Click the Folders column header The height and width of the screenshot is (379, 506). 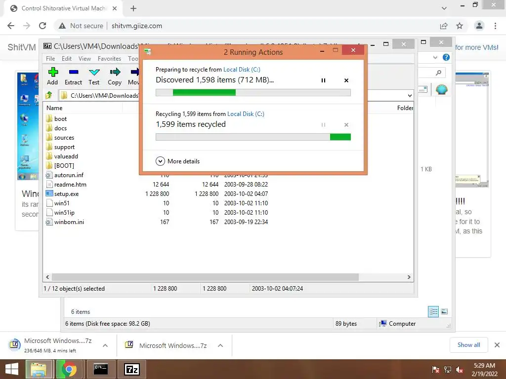click(x=405, y=108)
